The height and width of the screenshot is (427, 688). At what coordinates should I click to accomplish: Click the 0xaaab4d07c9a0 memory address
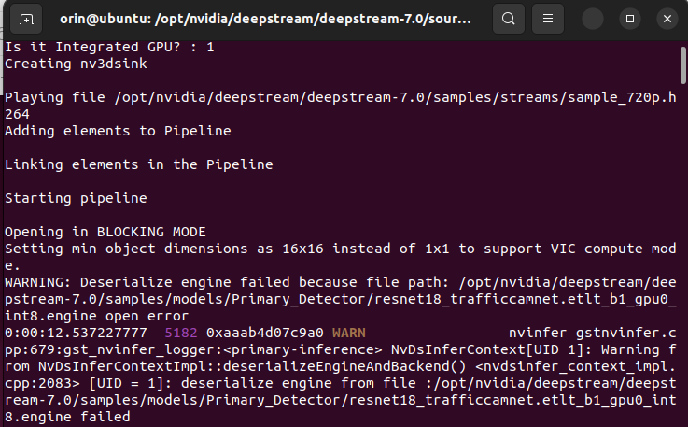(x=264, y=333)
